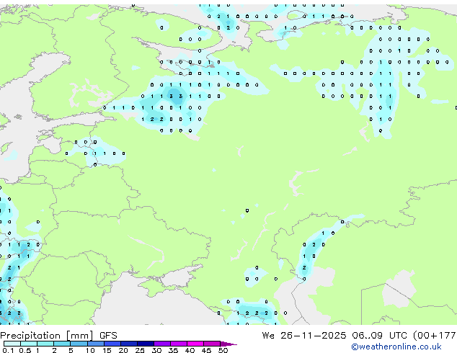This screenshot has height=353, width=457.
Task: Click the '45' legend label
Action: (x=207, y=350)
